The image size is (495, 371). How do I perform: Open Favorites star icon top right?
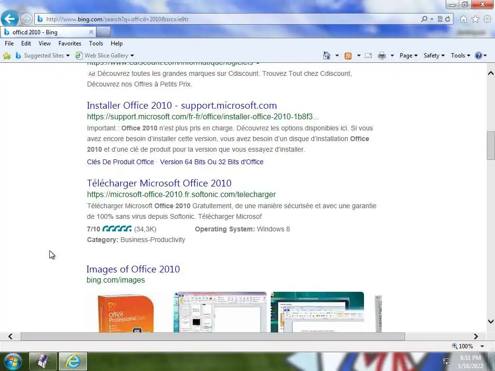pyautogui.click(x=475, y=19)
